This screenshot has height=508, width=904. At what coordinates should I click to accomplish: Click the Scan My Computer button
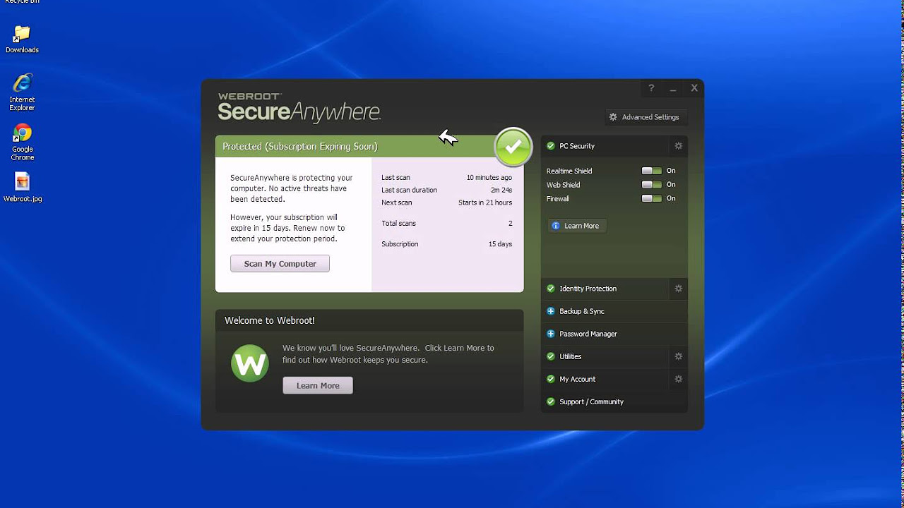280,263
